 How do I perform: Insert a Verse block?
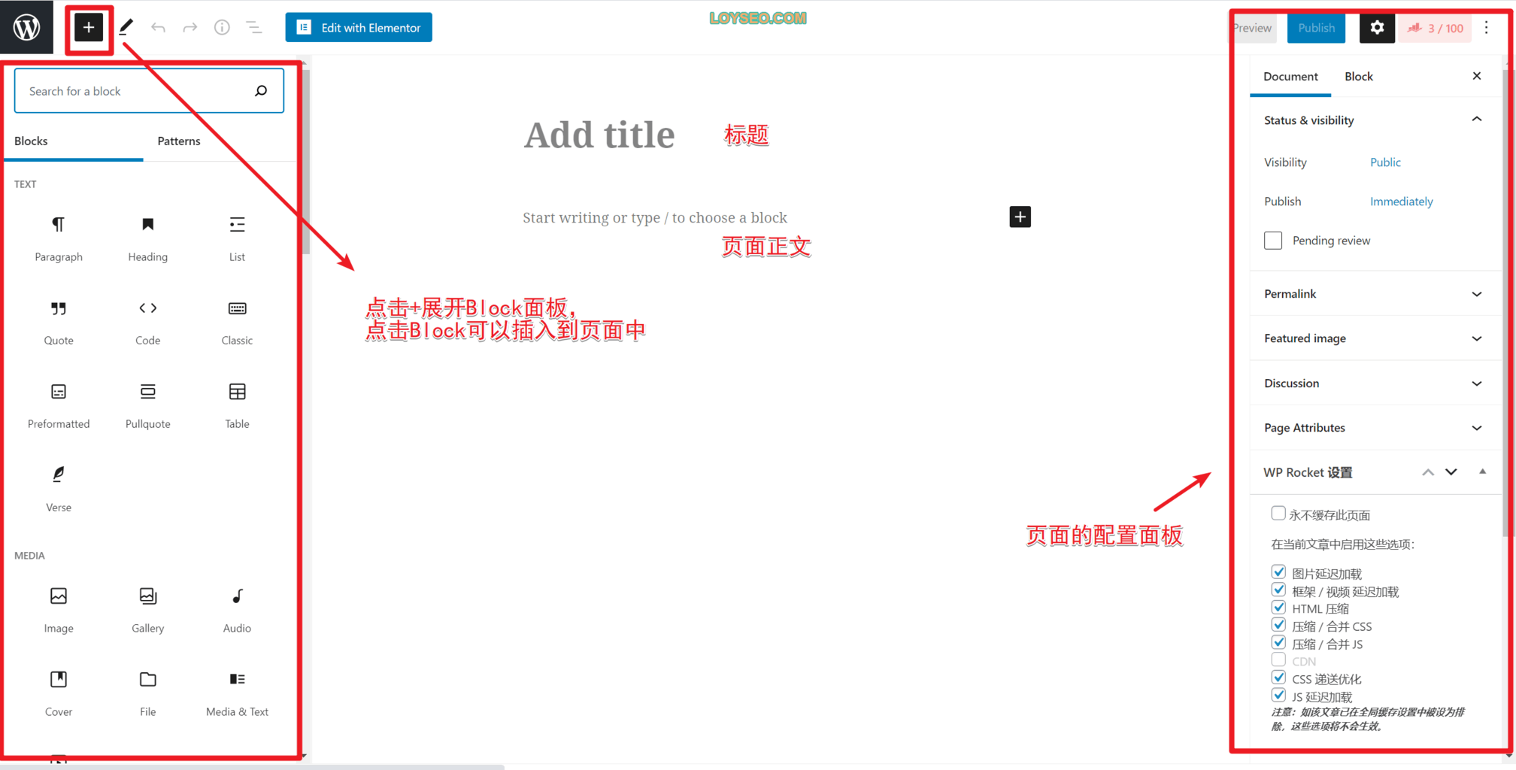[59, 489]
